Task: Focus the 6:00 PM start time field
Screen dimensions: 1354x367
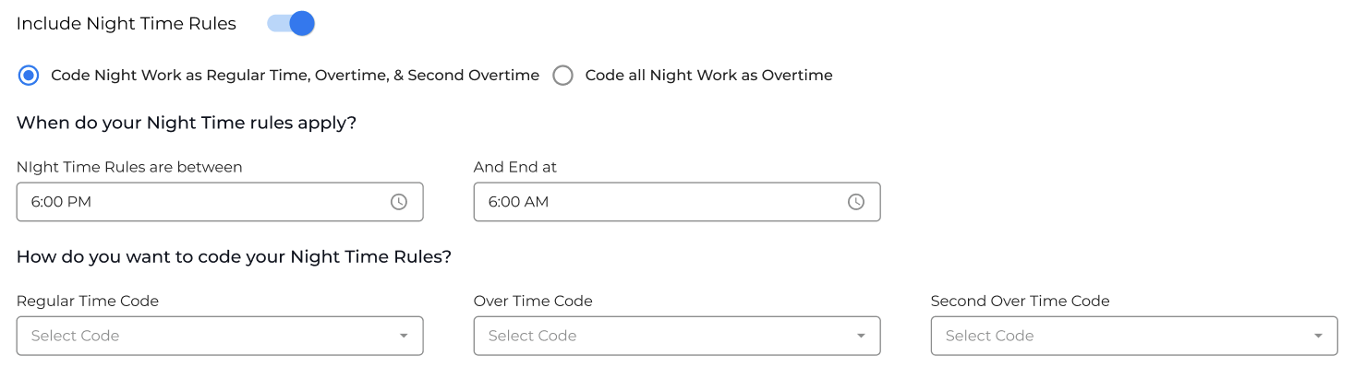Action: tap(220, 202)
